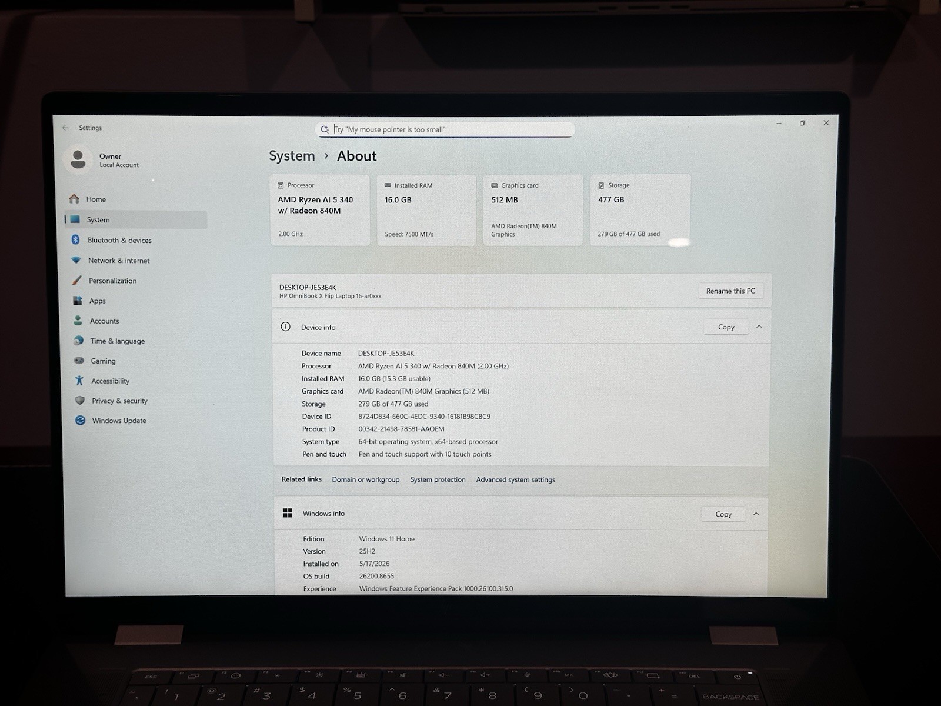Click the Time & language globe icon
The image size is (941, 706).
point(78,341)
